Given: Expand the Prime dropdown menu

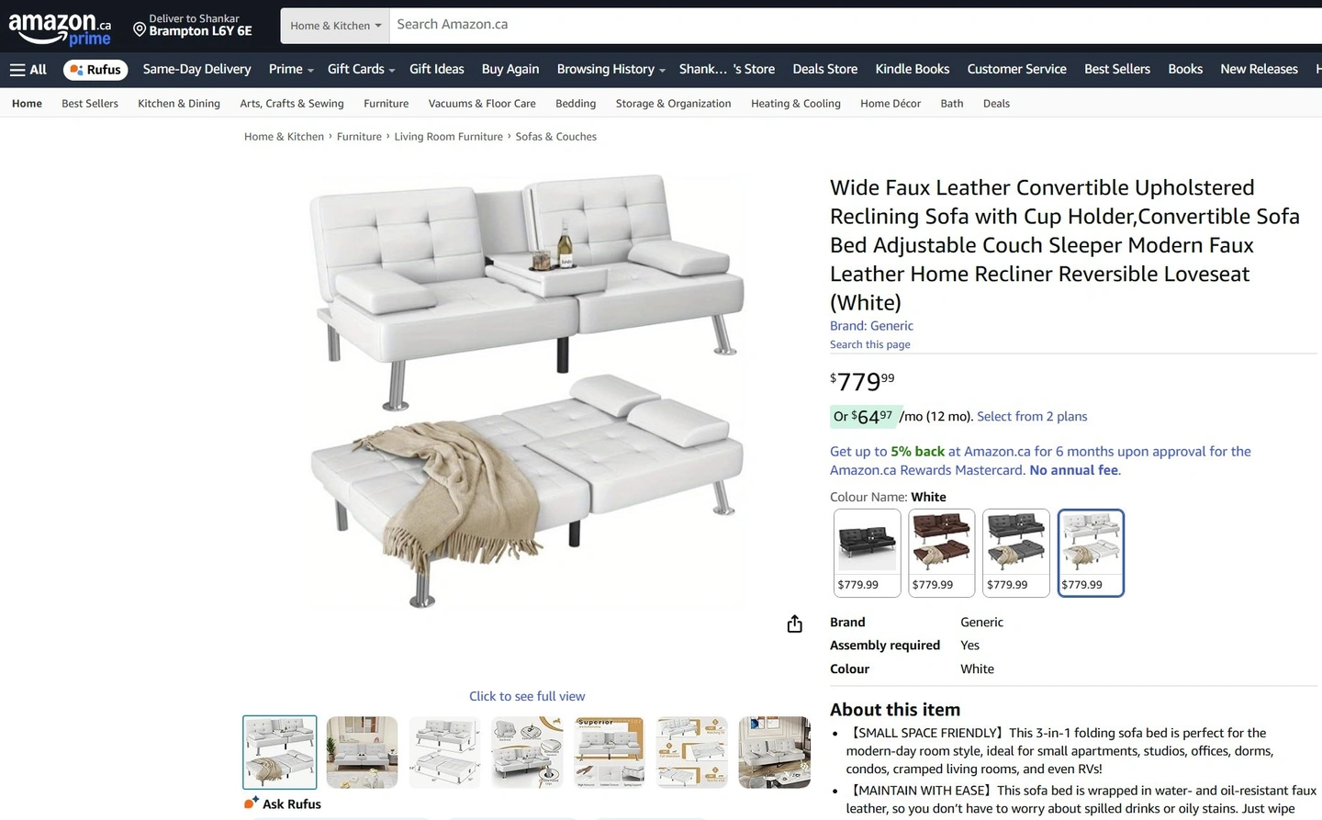Looking at the screenshot, I should (x=291, y=70).
